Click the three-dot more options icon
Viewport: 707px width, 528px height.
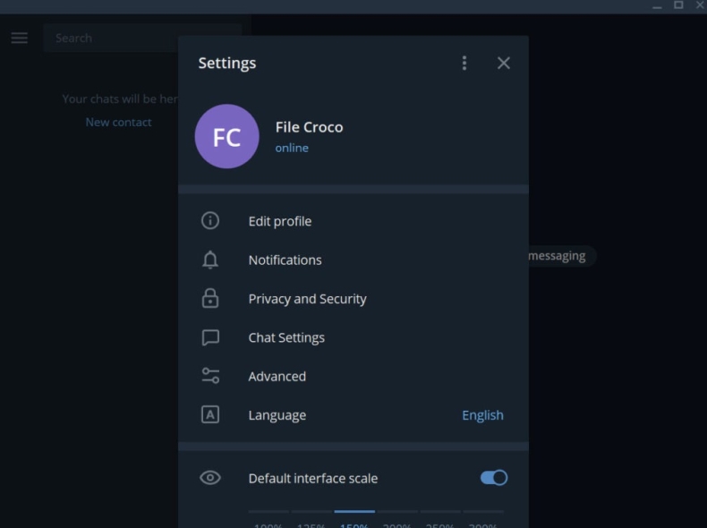click(464, 63)
